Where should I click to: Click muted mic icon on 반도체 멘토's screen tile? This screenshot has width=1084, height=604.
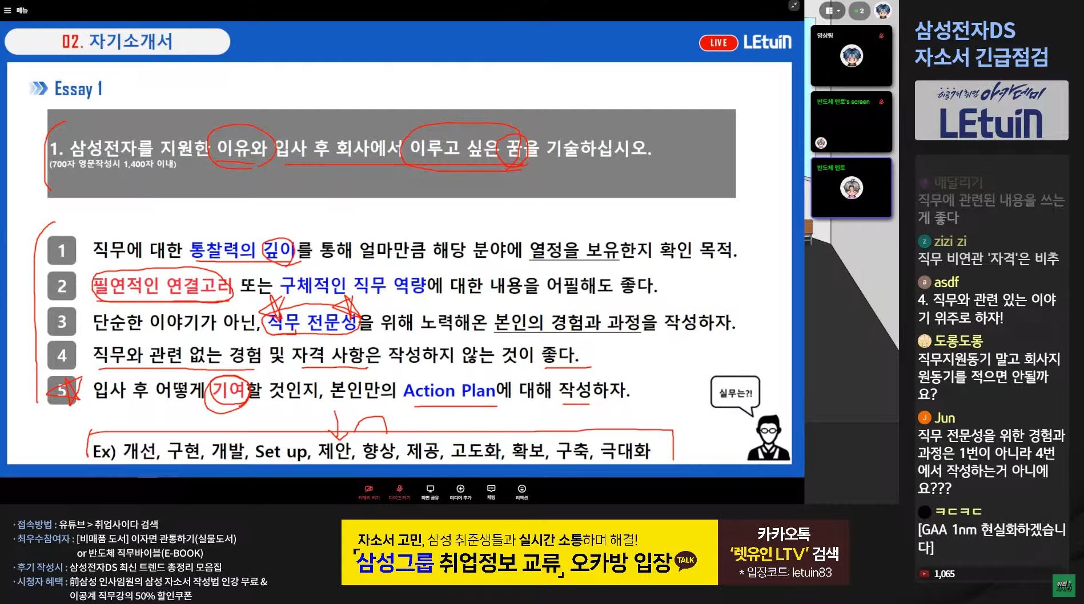881,102
